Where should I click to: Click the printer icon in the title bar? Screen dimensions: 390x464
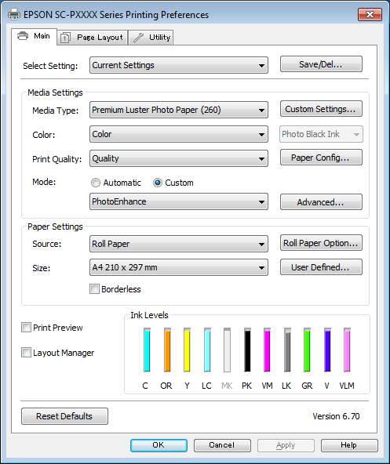[13, 14]
